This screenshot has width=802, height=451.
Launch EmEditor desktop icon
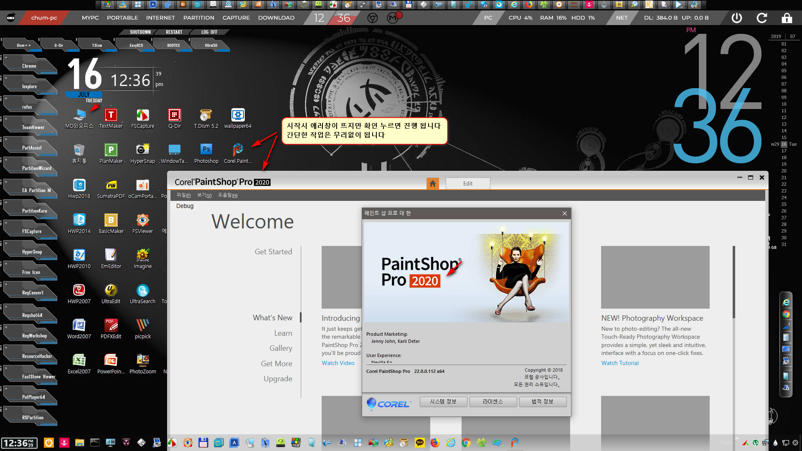pos(111,259)
